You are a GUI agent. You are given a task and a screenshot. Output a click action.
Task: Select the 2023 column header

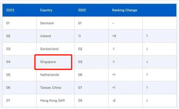(x=10, y=10)
